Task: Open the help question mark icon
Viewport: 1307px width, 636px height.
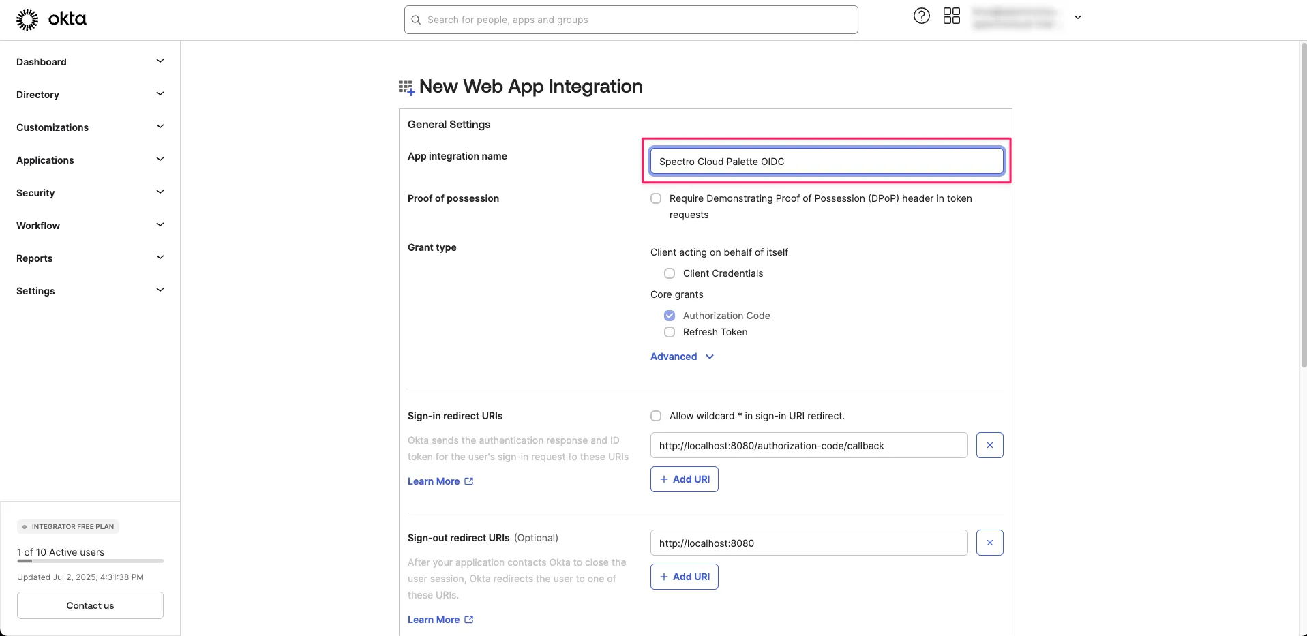Action: pyautogui.click(x=921, y=16)
